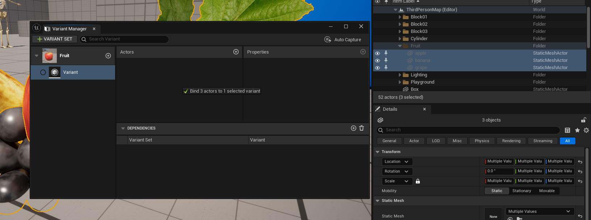
Task: Set Mobility to Movable
Action: pyautogui.click(x=547, y=191)
